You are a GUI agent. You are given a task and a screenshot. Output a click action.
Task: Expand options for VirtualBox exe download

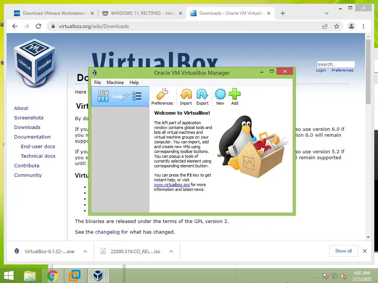click(85, 251)
